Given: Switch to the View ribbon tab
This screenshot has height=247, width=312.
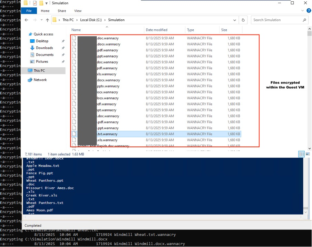Looking at the screenshot, I should tap(78, 11).
